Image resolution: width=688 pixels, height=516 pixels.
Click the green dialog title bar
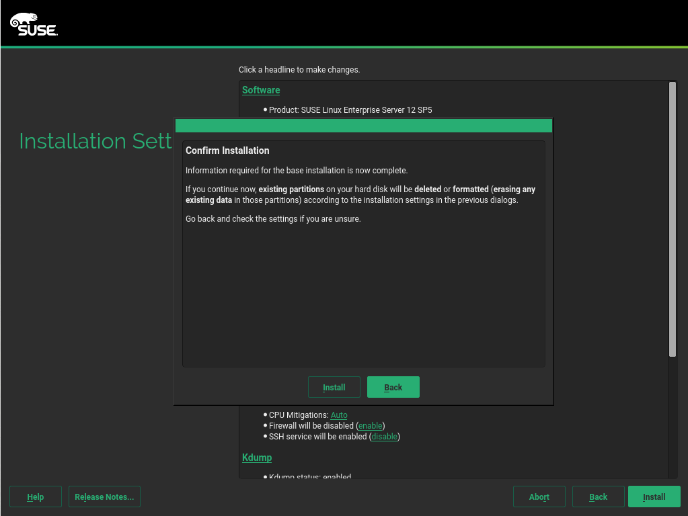click(x=363, y=126)
